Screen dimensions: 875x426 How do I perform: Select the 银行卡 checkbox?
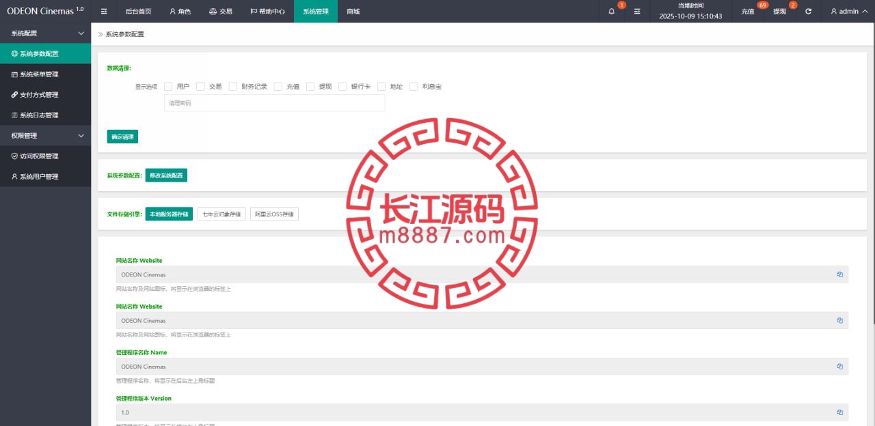tap(343, 87)
